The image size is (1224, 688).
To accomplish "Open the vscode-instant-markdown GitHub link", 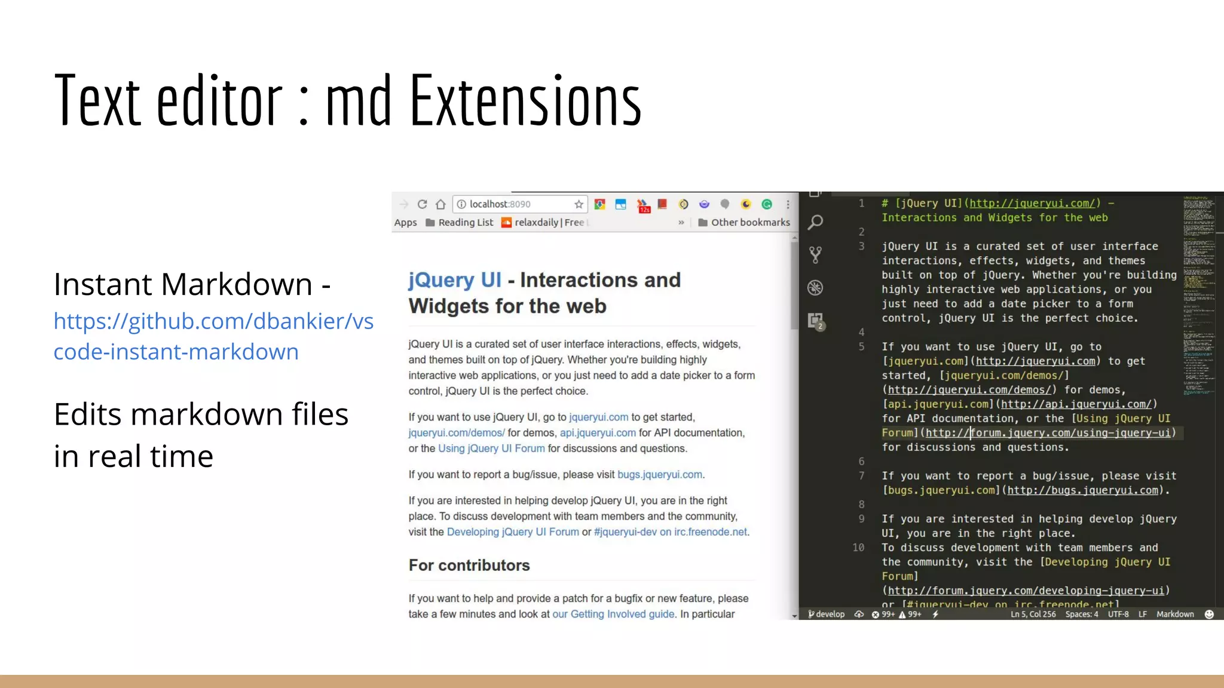I will click(x=213, y=336).
